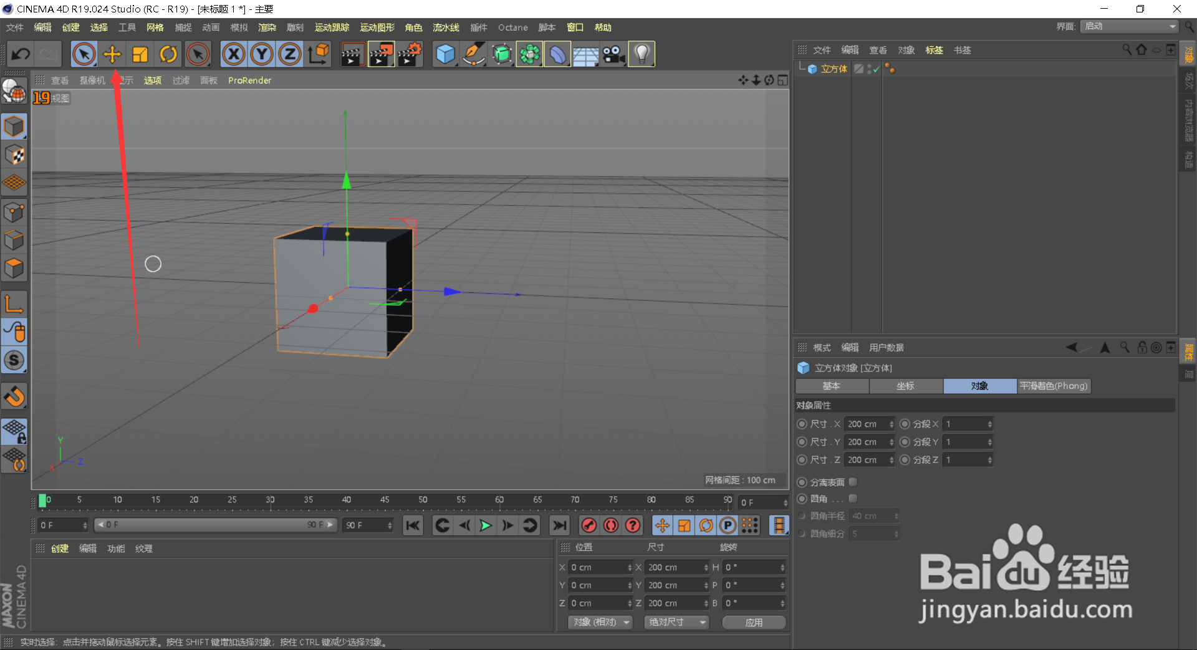This screenshot has width=1197, height=650.
Task: Click the timeline preview range slider
Action: (x=215, y=525)
